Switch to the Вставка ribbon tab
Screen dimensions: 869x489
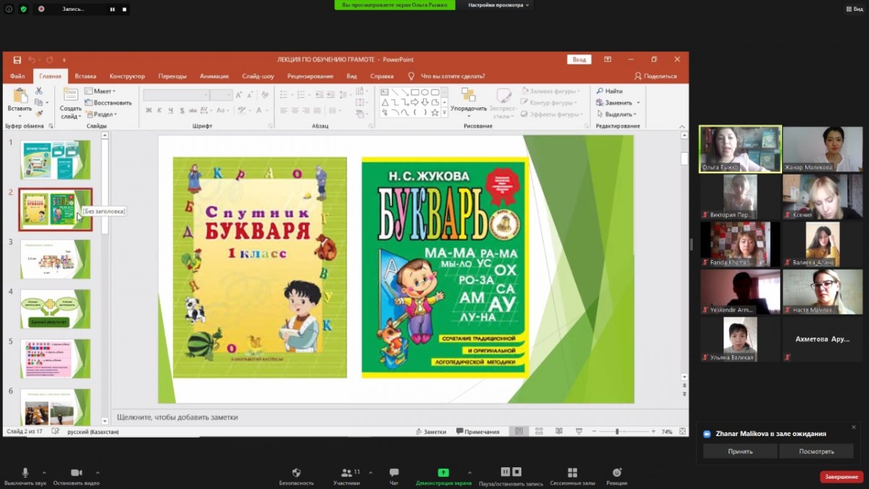[x=85, y=76]
